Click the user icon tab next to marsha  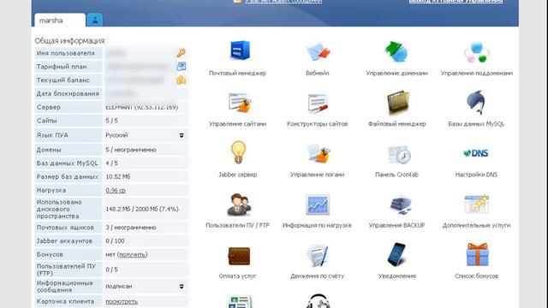(95, 20)
